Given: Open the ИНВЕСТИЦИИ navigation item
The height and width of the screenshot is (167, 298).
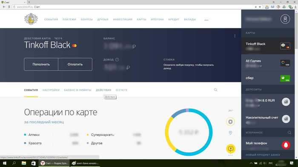Looking at the screenshot, I should coord(123,20).
